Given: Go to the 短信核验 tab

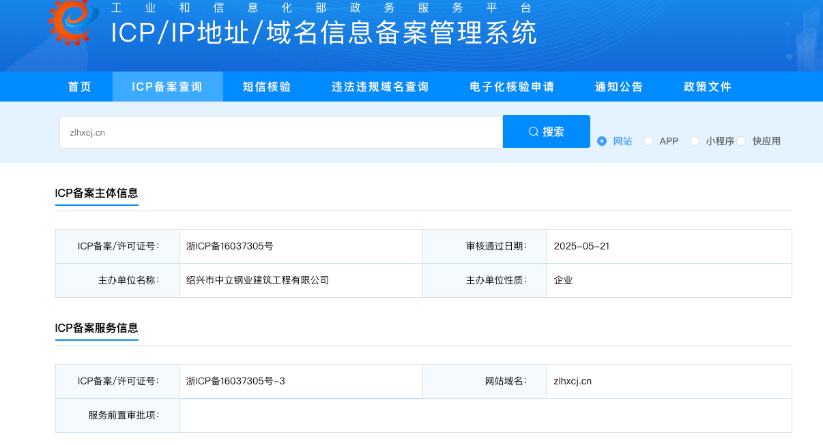Looking at the screenshot, I should tap(268, 87).
